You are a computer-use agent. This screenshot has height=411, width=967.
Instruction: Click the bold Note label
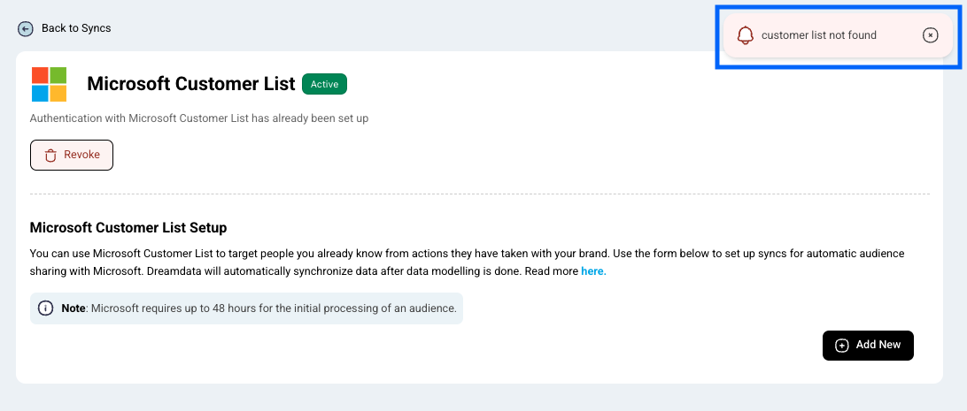pos(73,308)
